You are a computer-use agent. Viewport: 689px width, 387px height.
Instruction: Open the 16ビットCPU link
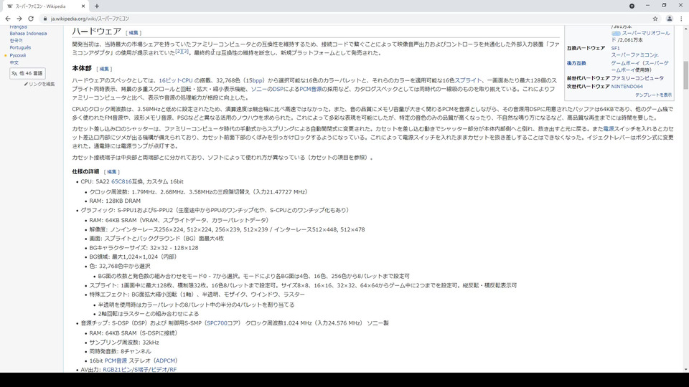click(176, 80)
